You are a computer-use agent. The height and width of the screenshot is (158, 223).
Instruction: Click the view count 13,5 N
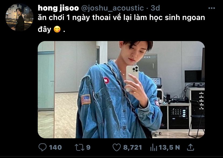click(169, 147)
